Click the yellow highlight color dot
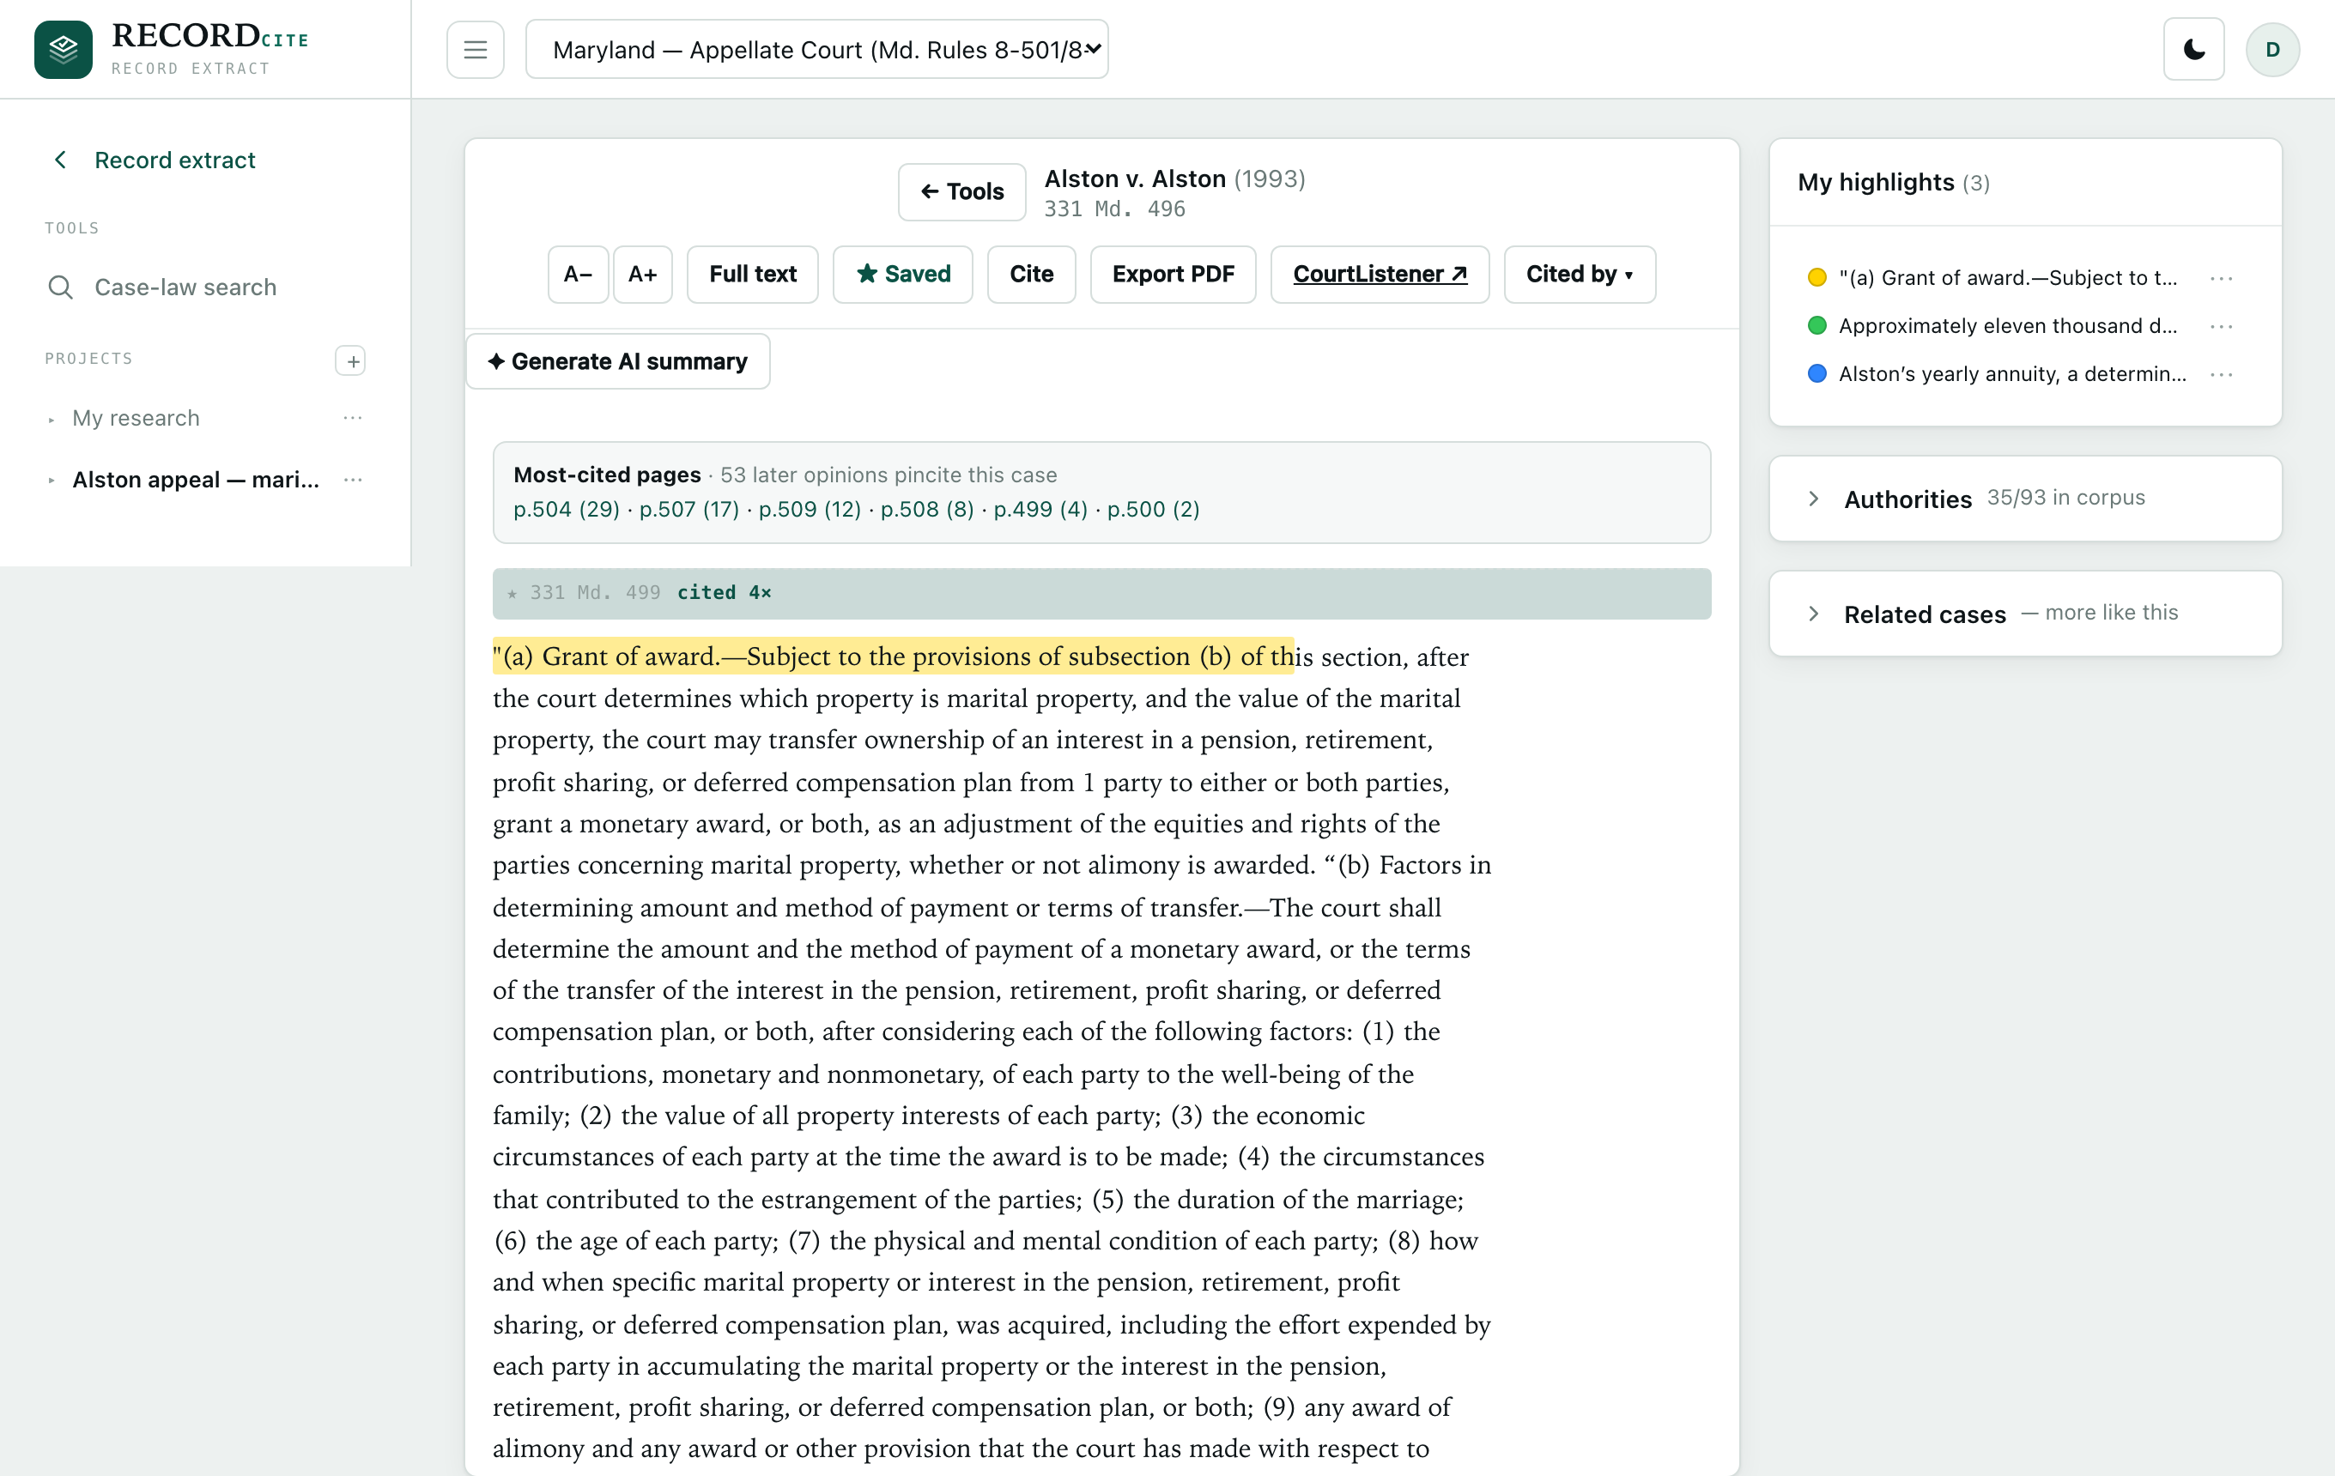Viewport: 2335px width, 1476px height. tap(1817, 278)
